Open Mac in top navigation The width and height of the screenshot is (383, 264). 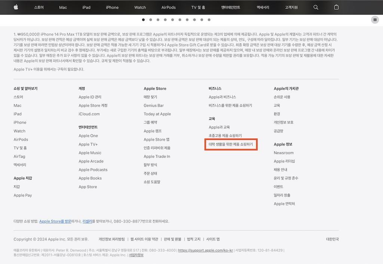pyautogui.click(x=63, y=7)
